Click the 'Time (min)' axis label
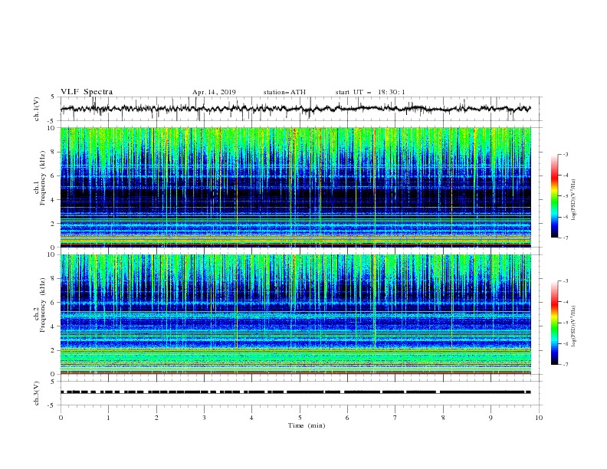607x469 pixels. tap(307, 425)
